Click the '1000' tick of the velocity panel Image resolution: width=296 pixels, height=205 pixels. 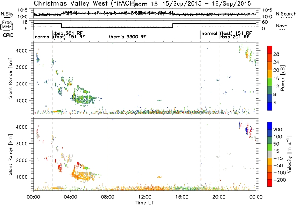click(x=22, y=177)
